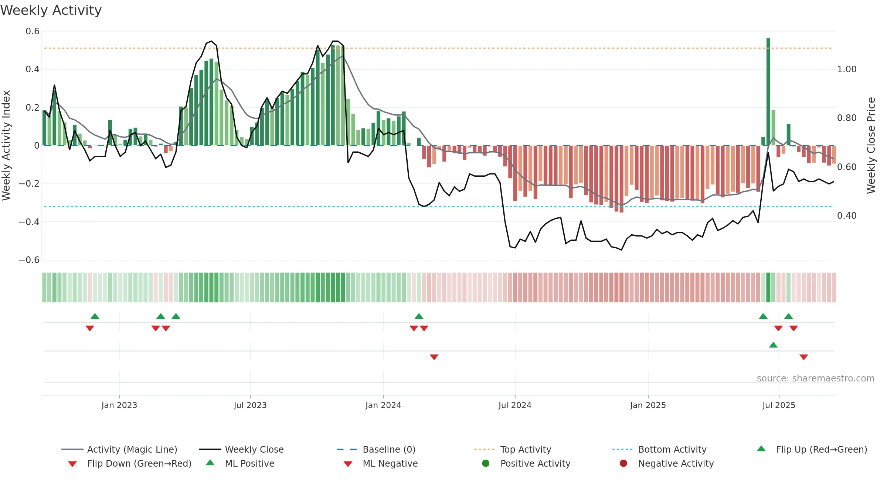
Task: Toggle the ML Negative legend entry
Action: pyautogui.click(x=381, y=463)
